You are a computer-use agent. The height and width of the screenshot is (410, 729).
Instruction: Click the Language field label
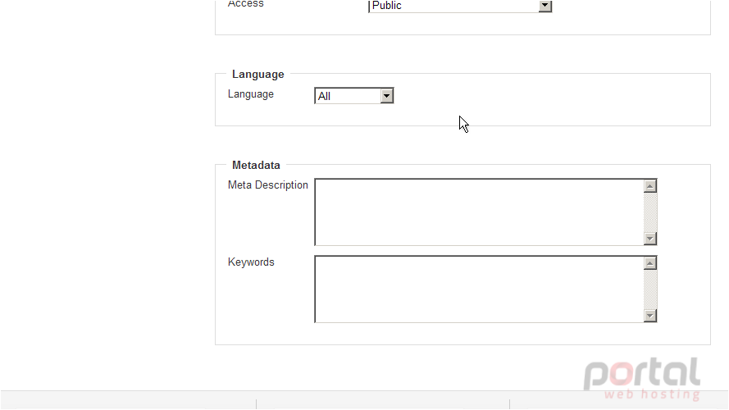tap(251, 94)
